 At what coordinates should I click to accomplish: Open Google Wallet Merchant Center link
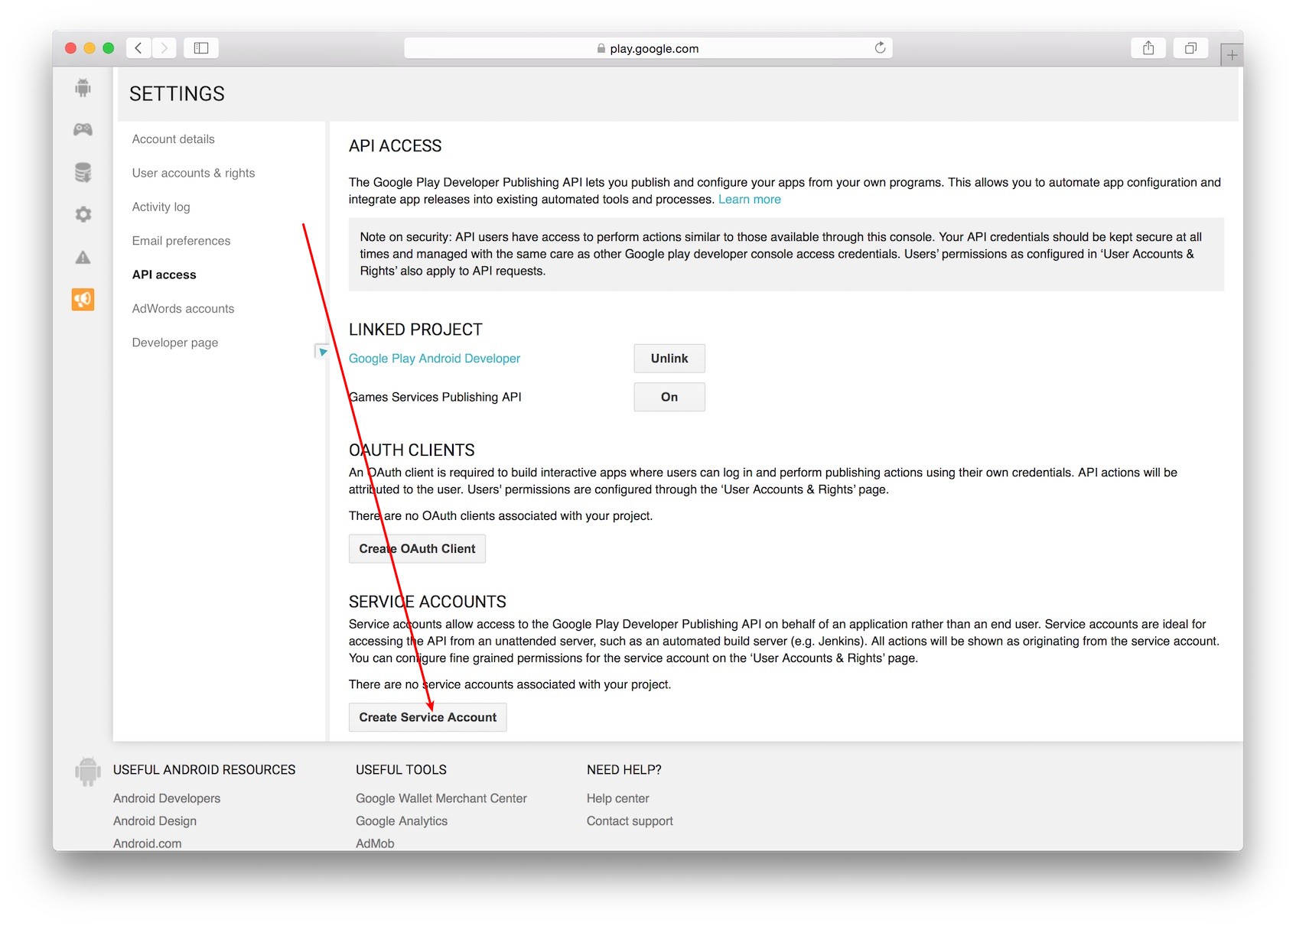pos(441,798)
